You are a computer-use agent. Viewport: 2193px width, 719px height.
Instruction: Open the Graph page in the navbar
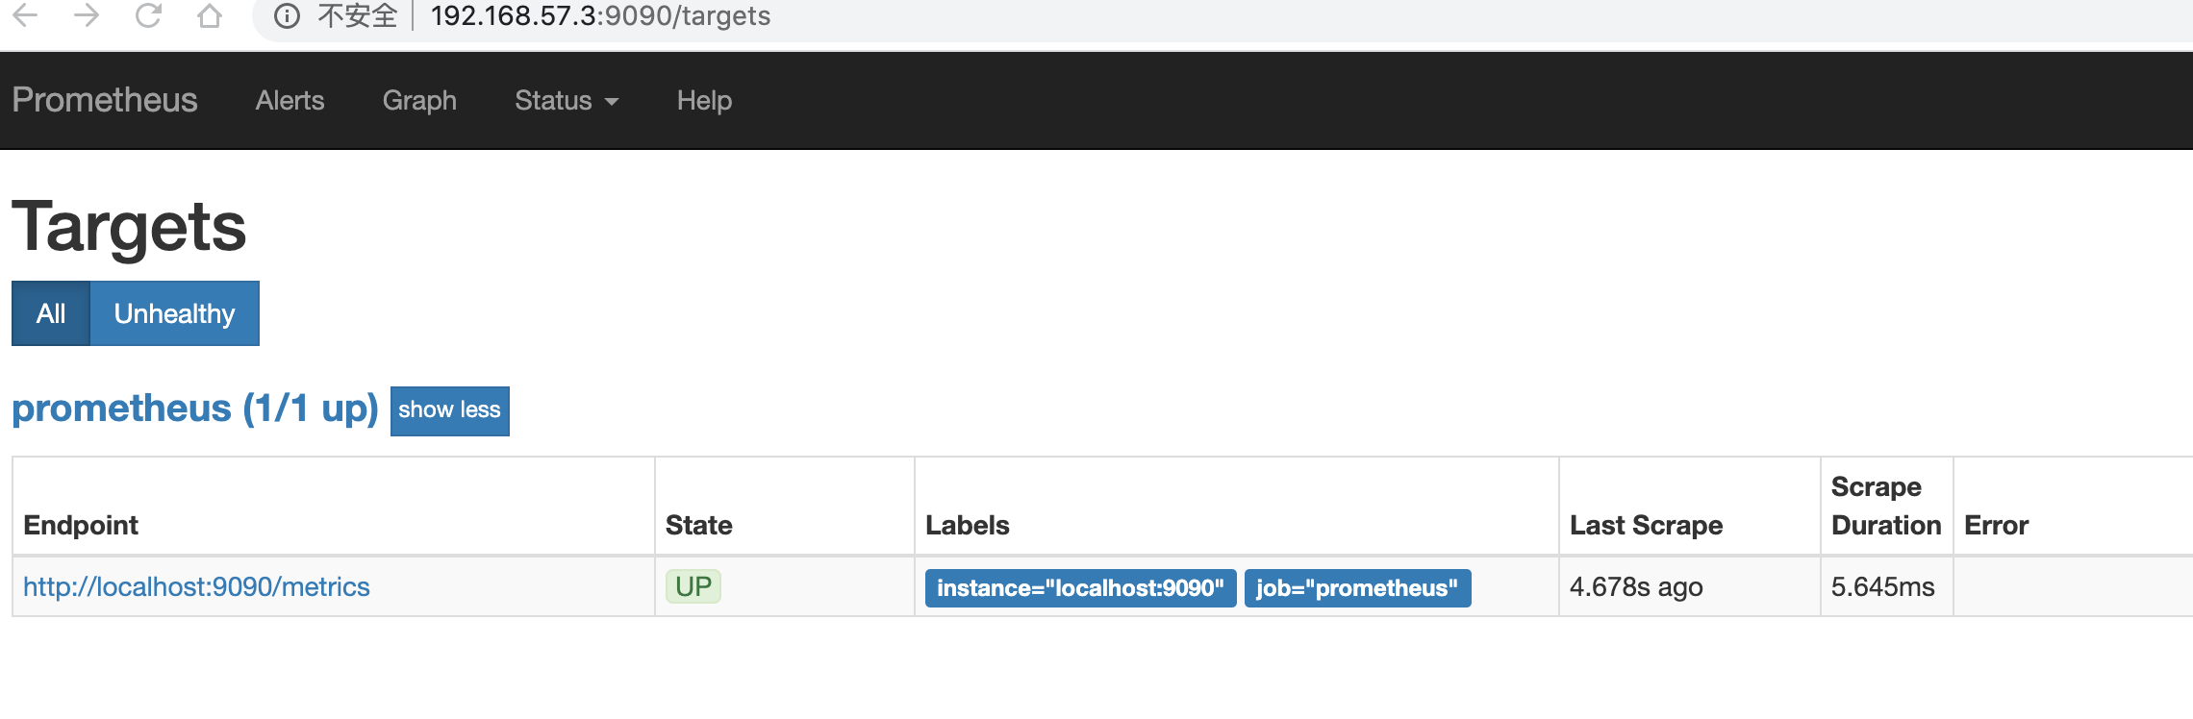[419, 100]
